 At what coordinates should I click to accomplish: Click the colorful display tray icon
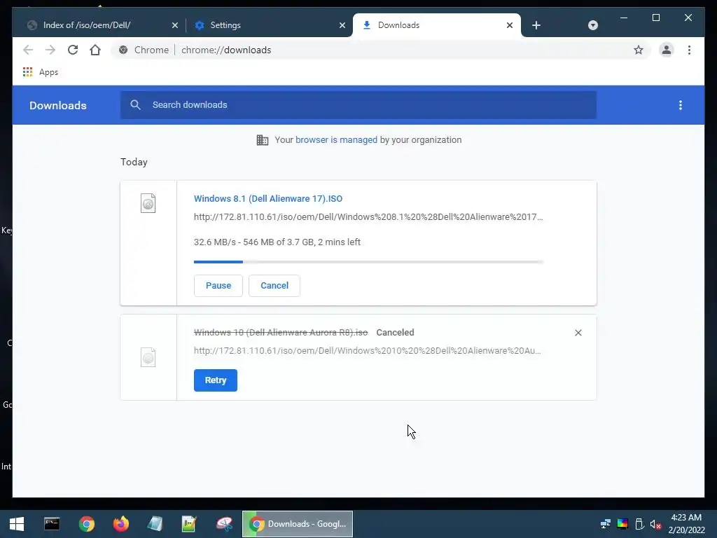[x=622, y=524]
